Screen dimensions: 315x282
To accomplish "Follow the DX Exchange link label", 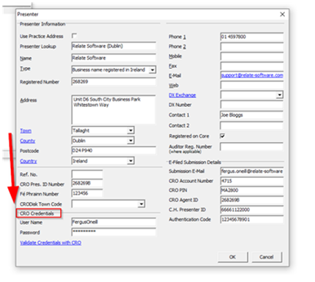I will click(182, 95).
